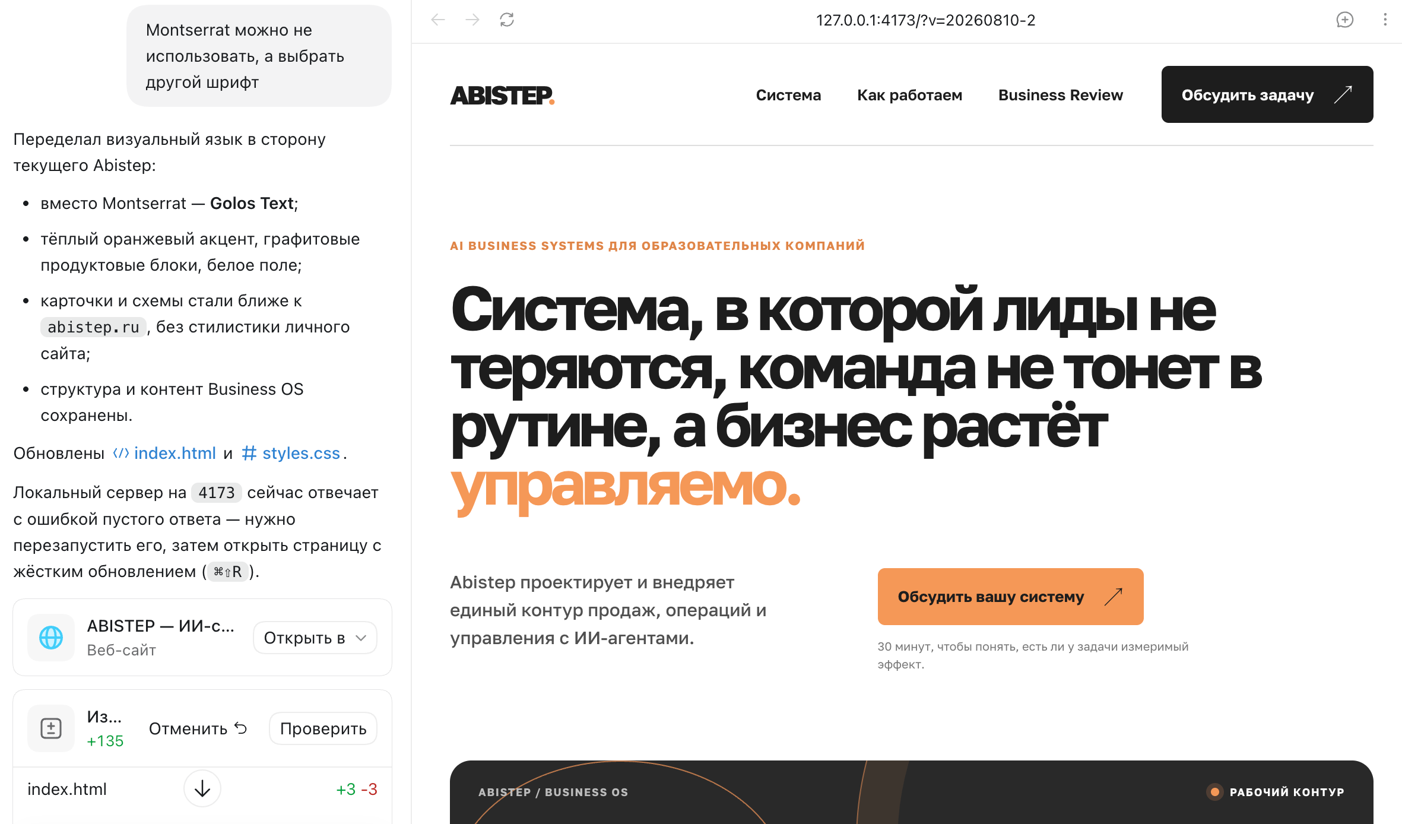Open the 'Business Review' nav item
Viewport: 1402px width, 824px height.
(1061, 95)
